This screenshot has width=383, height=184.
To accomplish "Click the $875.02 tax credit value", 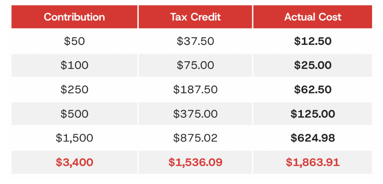I will [x=195, y=138].
